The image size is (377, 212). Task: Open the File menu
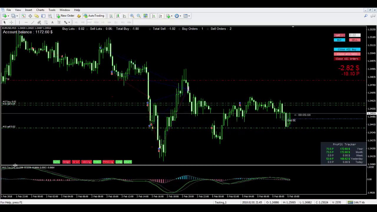[9, 10]
